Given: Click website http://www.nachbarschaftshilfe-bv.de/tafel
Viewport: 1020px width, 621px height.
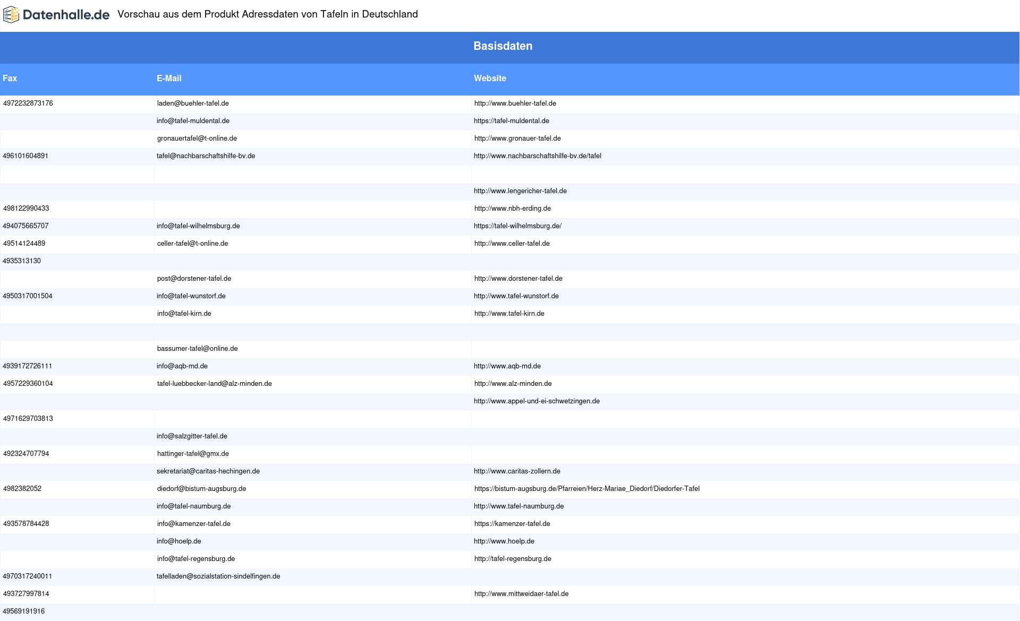Looking at the screenshot, I should pos(538,156).
